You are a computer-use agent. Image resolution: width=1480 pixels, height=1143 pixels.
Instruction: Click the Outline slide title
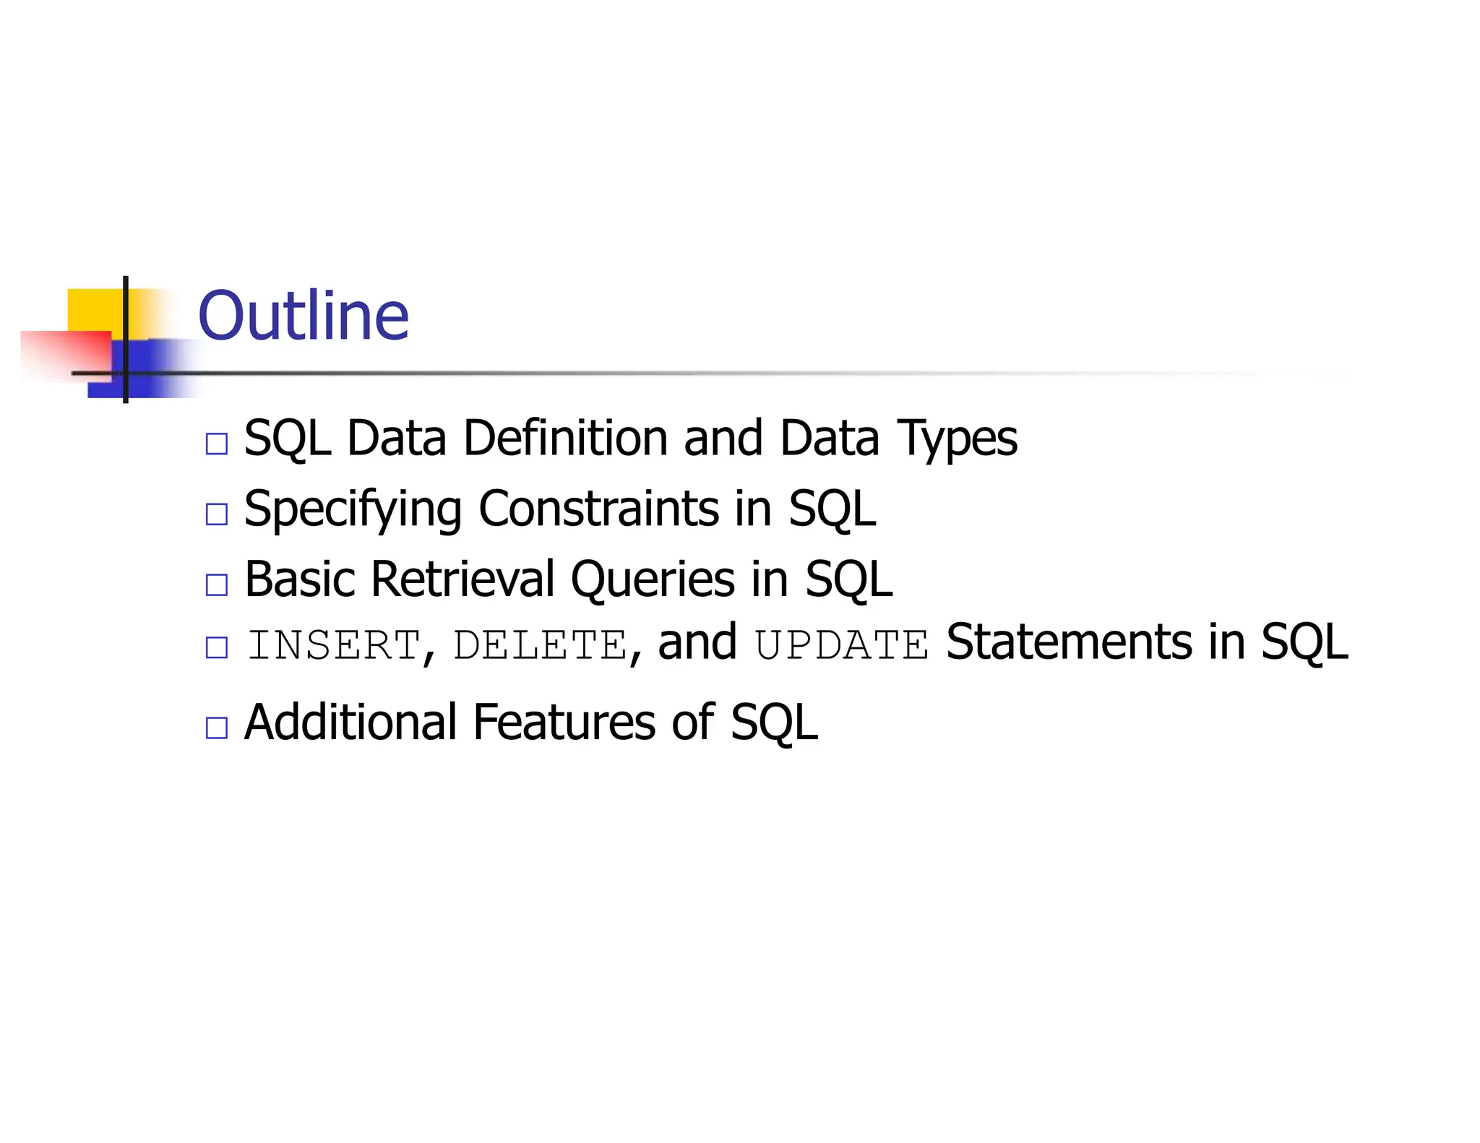[303, 316]
